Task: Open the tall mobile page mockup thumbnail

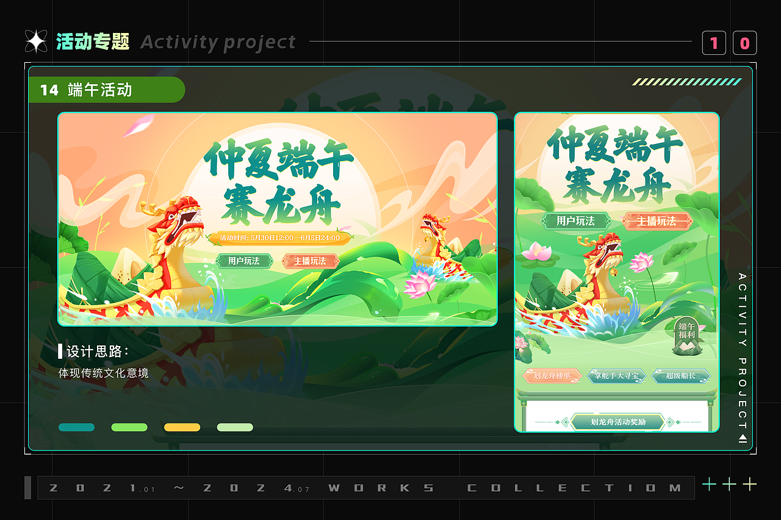Action: click(x=617, y=272)
